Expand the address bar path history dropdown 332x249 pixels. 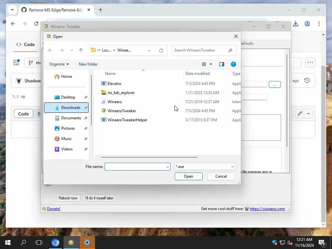click(149, 50)
